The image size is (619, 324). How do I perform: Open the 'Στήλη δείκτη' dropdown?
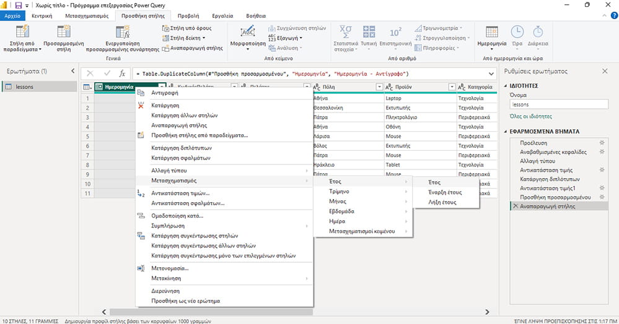click(x=184, y=38)
